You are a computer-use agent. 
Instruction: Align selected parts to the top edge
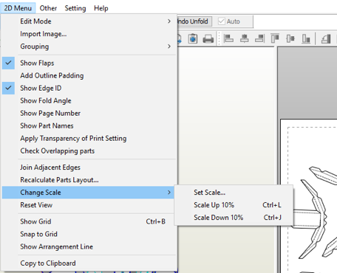(275, 38)
